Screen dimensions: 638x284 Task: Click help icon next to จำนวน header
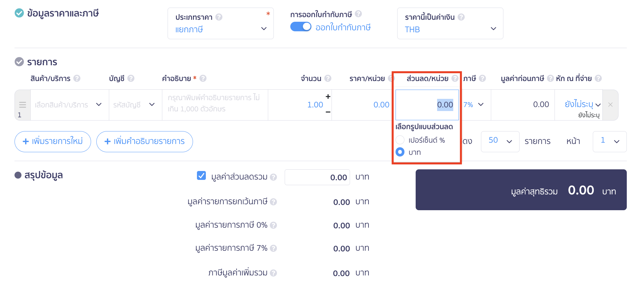[x=328, y=78]
